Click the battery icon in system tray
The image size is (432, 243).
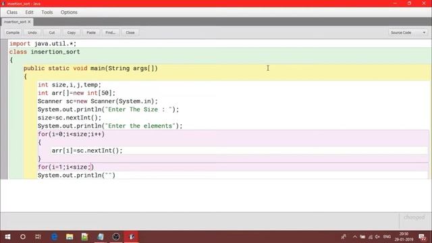click(362, 237)
